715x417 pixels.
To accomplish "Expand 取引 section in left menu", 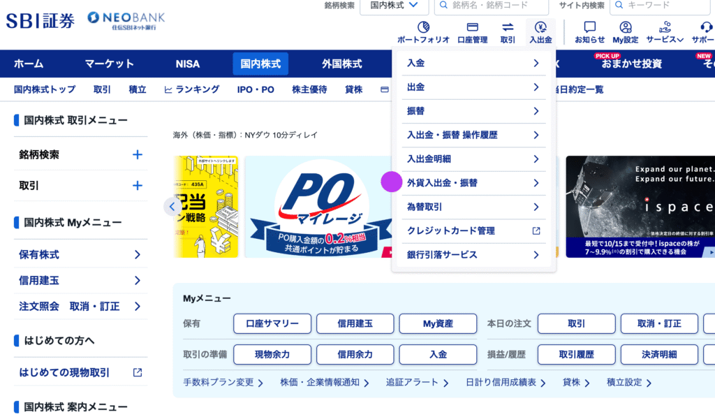I will point(137,186).
